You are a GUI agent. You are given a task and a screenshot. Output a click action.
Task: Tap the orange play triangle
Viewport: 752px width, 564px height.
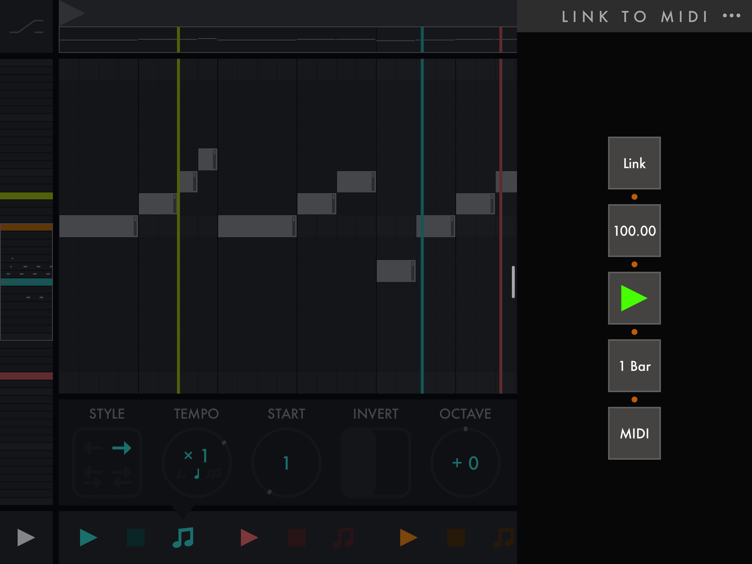coord(408,538)
